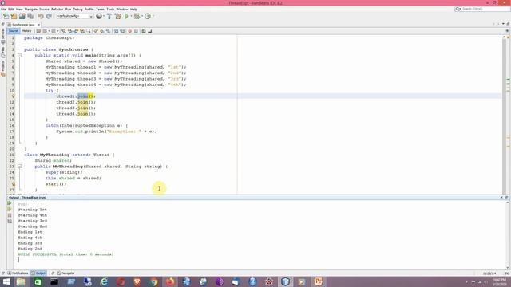Image resolution: width=511 pixels, height=287 pixels.
Task: Click the Redo toolbar icon
Action: (49, 16)
